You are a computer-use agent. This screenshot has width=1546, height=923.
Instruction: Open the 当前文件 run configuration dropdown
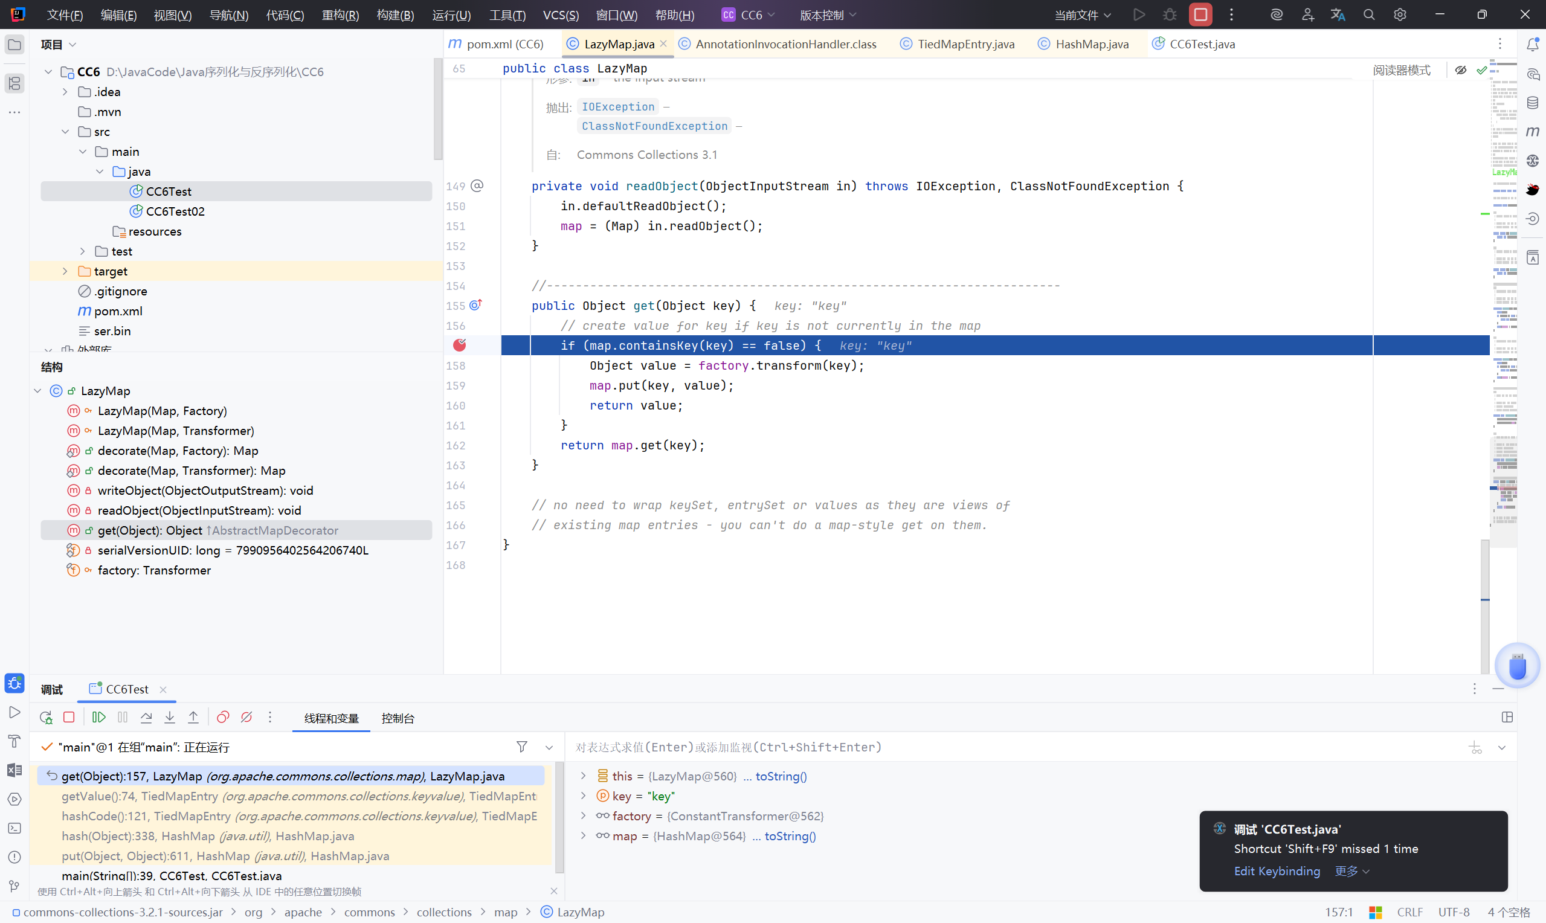[1083, 15]
